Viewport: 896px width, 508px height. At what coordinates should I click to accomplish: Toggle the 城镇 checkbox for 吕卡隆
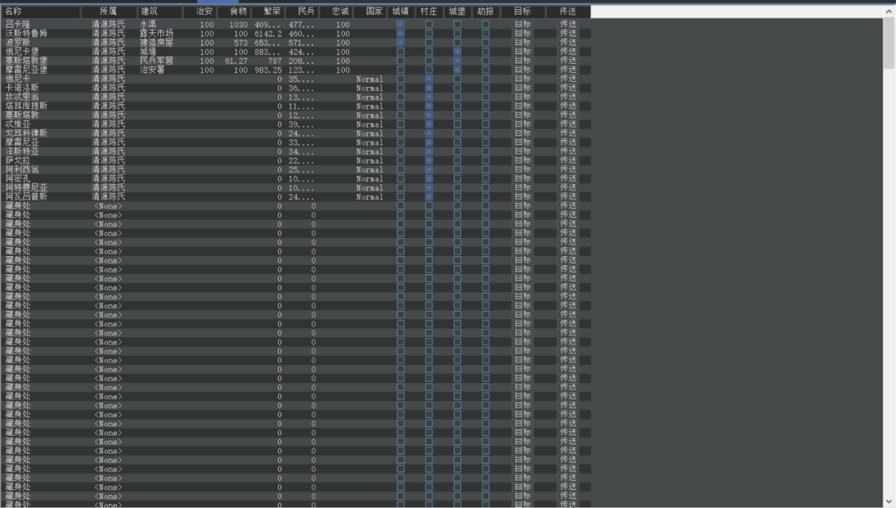click(401, 25)
